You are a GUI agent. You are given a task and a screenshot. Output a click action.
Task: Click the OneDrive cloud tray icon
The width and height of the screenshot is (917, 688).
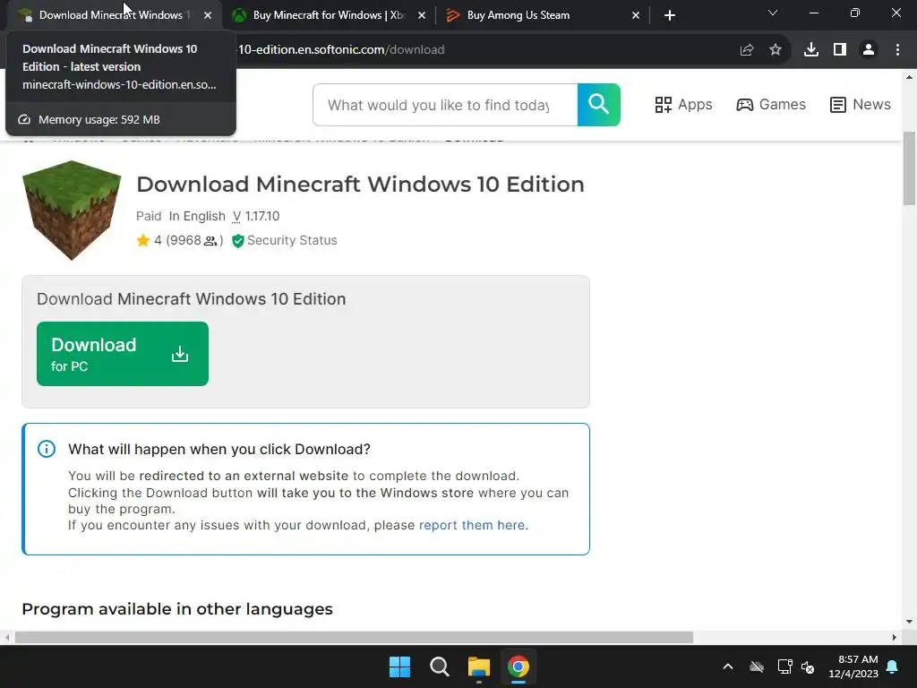pos(756,666)
